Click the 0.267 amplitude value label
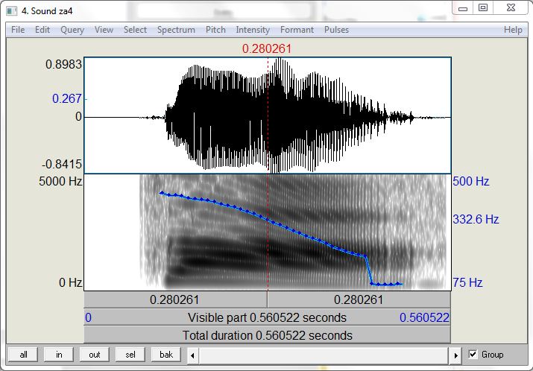Image resolution: width=533 pixels, height=371 pixels. [x=67, y=98]
